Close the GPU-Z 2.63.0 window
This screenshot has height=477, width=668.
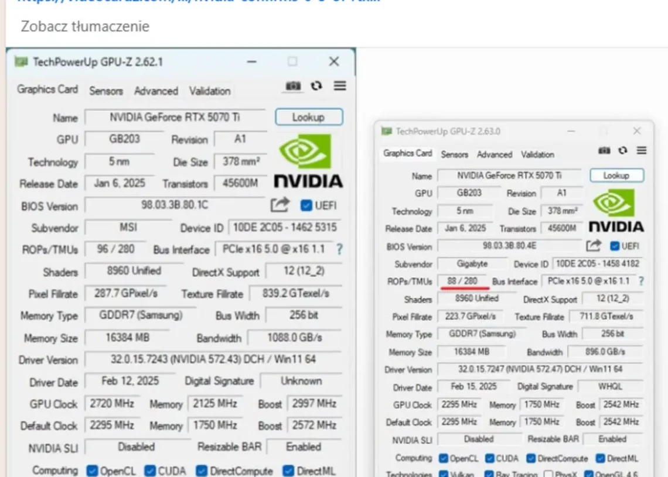pos(637,131)
